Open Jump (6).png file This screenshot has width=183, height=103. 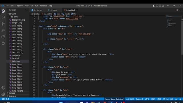coord(17,79)
